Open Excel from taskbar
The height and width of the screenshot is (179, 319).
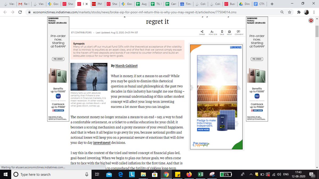click(x=201, y=174)
